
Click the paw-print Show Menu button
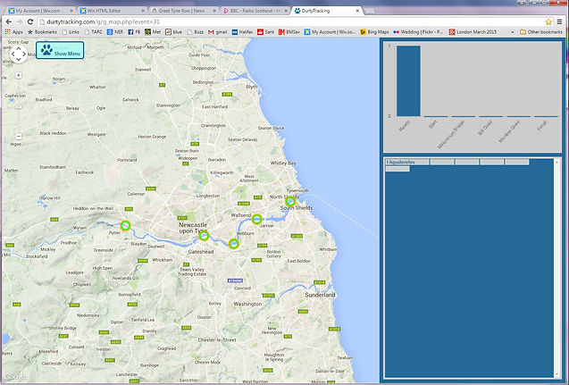pos(60,50)
